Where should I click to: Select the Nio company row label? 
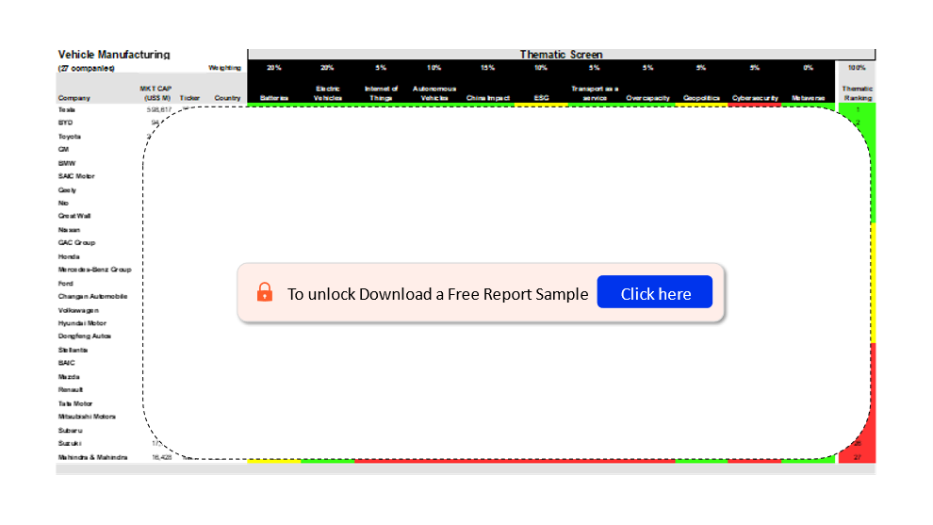point(64,203)
